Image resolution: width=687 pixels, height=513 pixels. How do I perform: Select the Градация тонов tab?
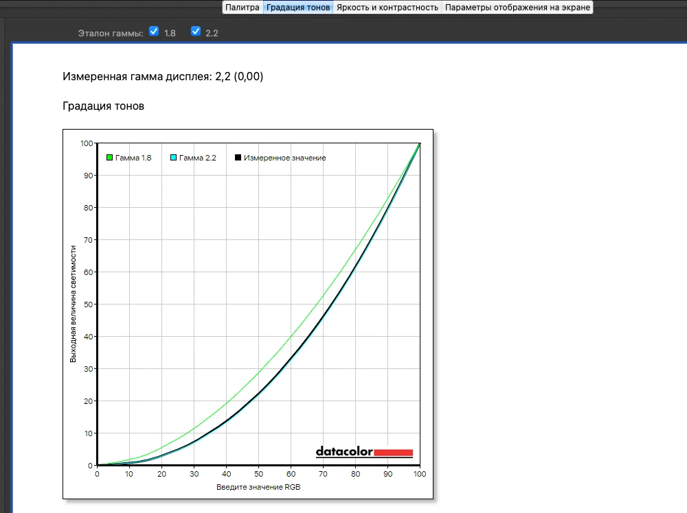tap(298, 8)
